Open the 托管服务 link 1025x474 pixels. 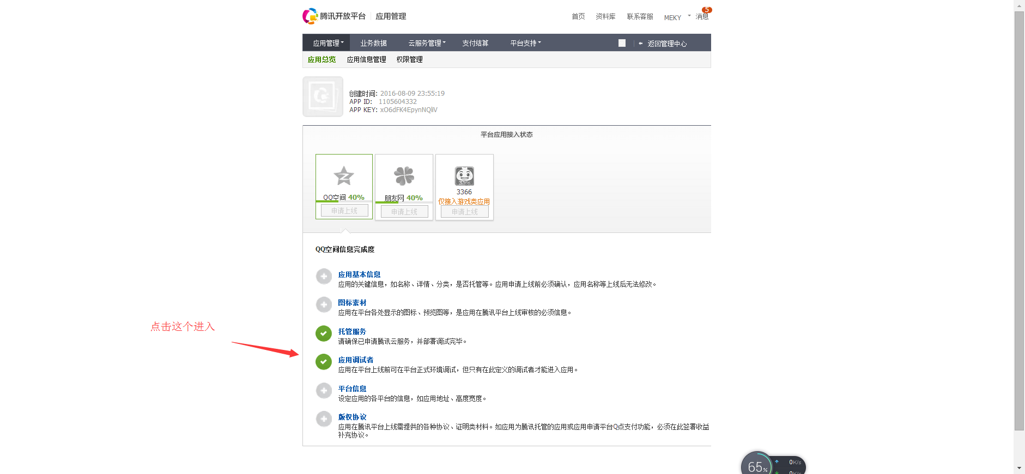click(352, 331)
